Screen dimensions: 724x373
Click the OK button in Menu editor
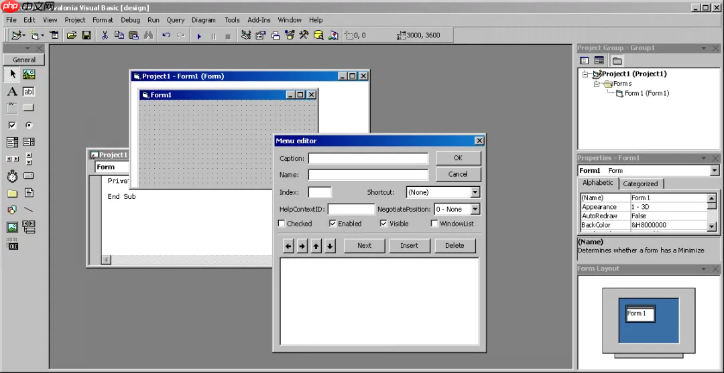pos(458,157)
